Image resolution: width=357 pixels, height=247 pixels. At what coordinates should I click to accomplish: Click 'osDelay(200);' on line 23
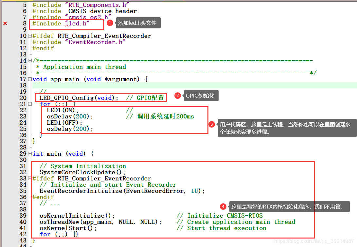[70, 116]
